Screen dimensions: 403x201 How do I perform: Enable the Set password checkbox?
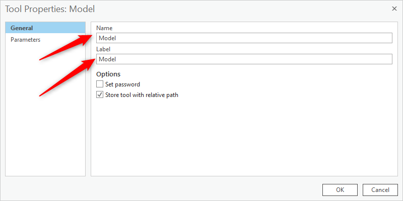pyautogui.click(x=99, y=84)
